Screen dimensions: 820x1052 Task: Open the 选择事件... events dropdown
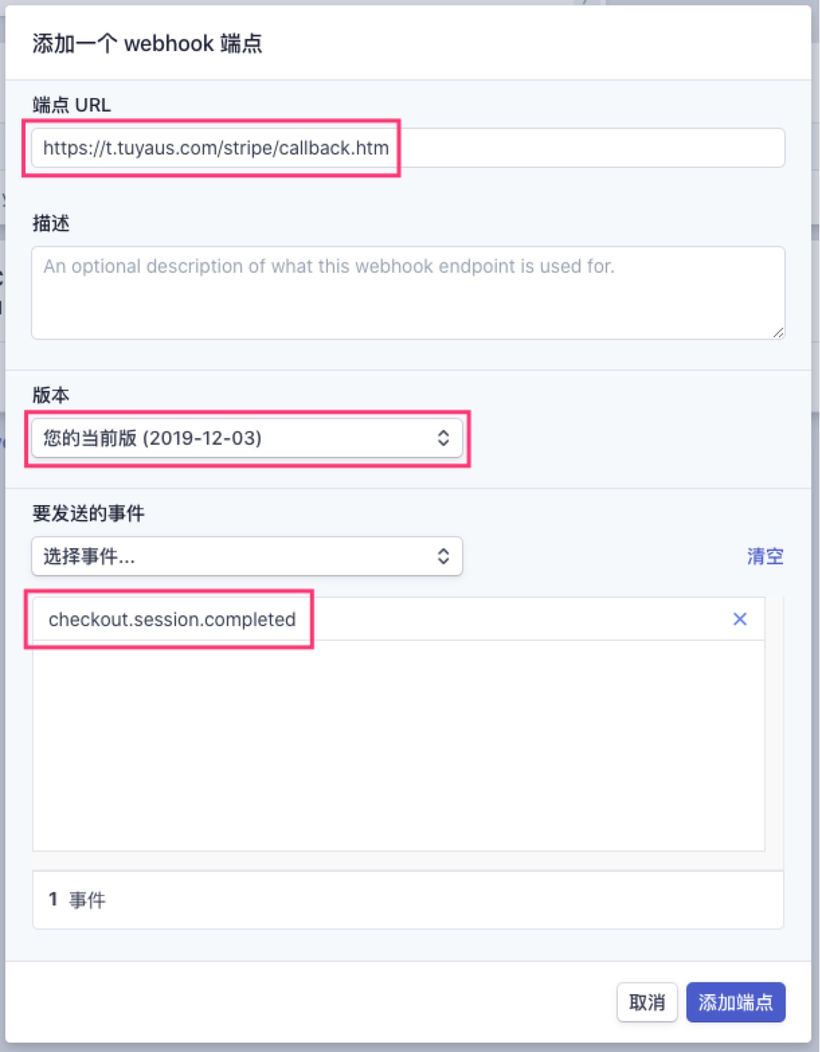click(x=246, y=556)
